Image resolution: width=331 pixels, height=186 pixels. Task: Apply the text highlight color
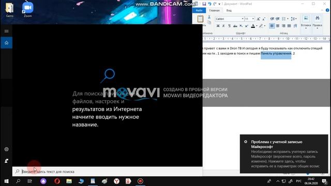(261, 26)
